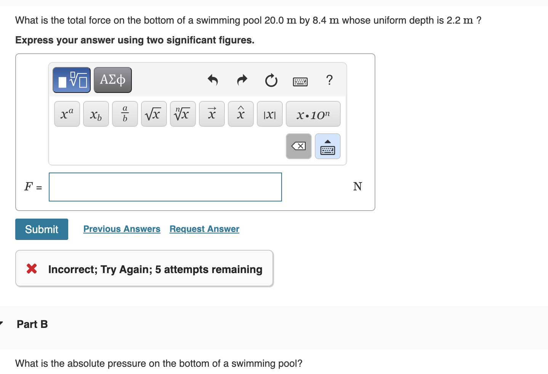Viewport: 548px width, 374px height.
Task: Open the math templates palette
Action: [71, 79]
